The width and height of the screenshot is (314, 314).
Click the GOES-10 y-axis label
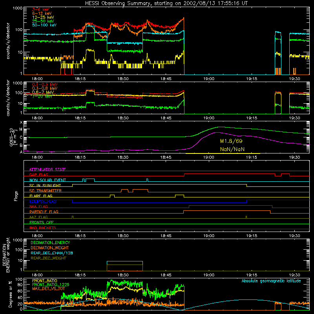click(x=13, y=137)
